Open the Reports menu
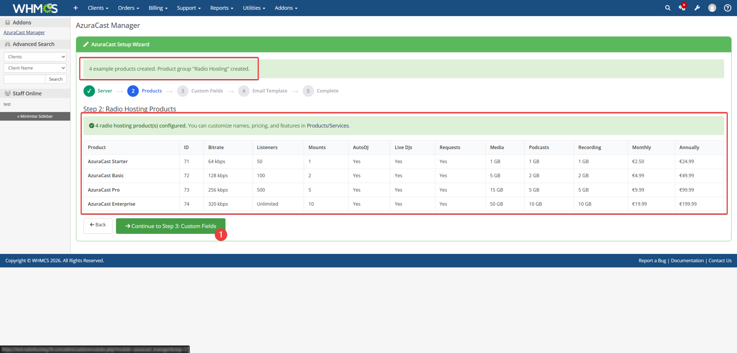Image resolution: width=737 pixels, height=353 pixels. click(221, 8)
